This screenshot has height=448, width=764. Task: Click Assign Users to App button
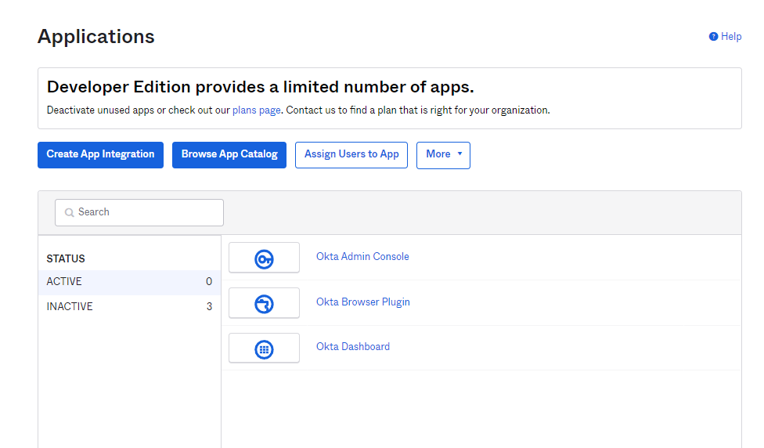click(351, 155)
